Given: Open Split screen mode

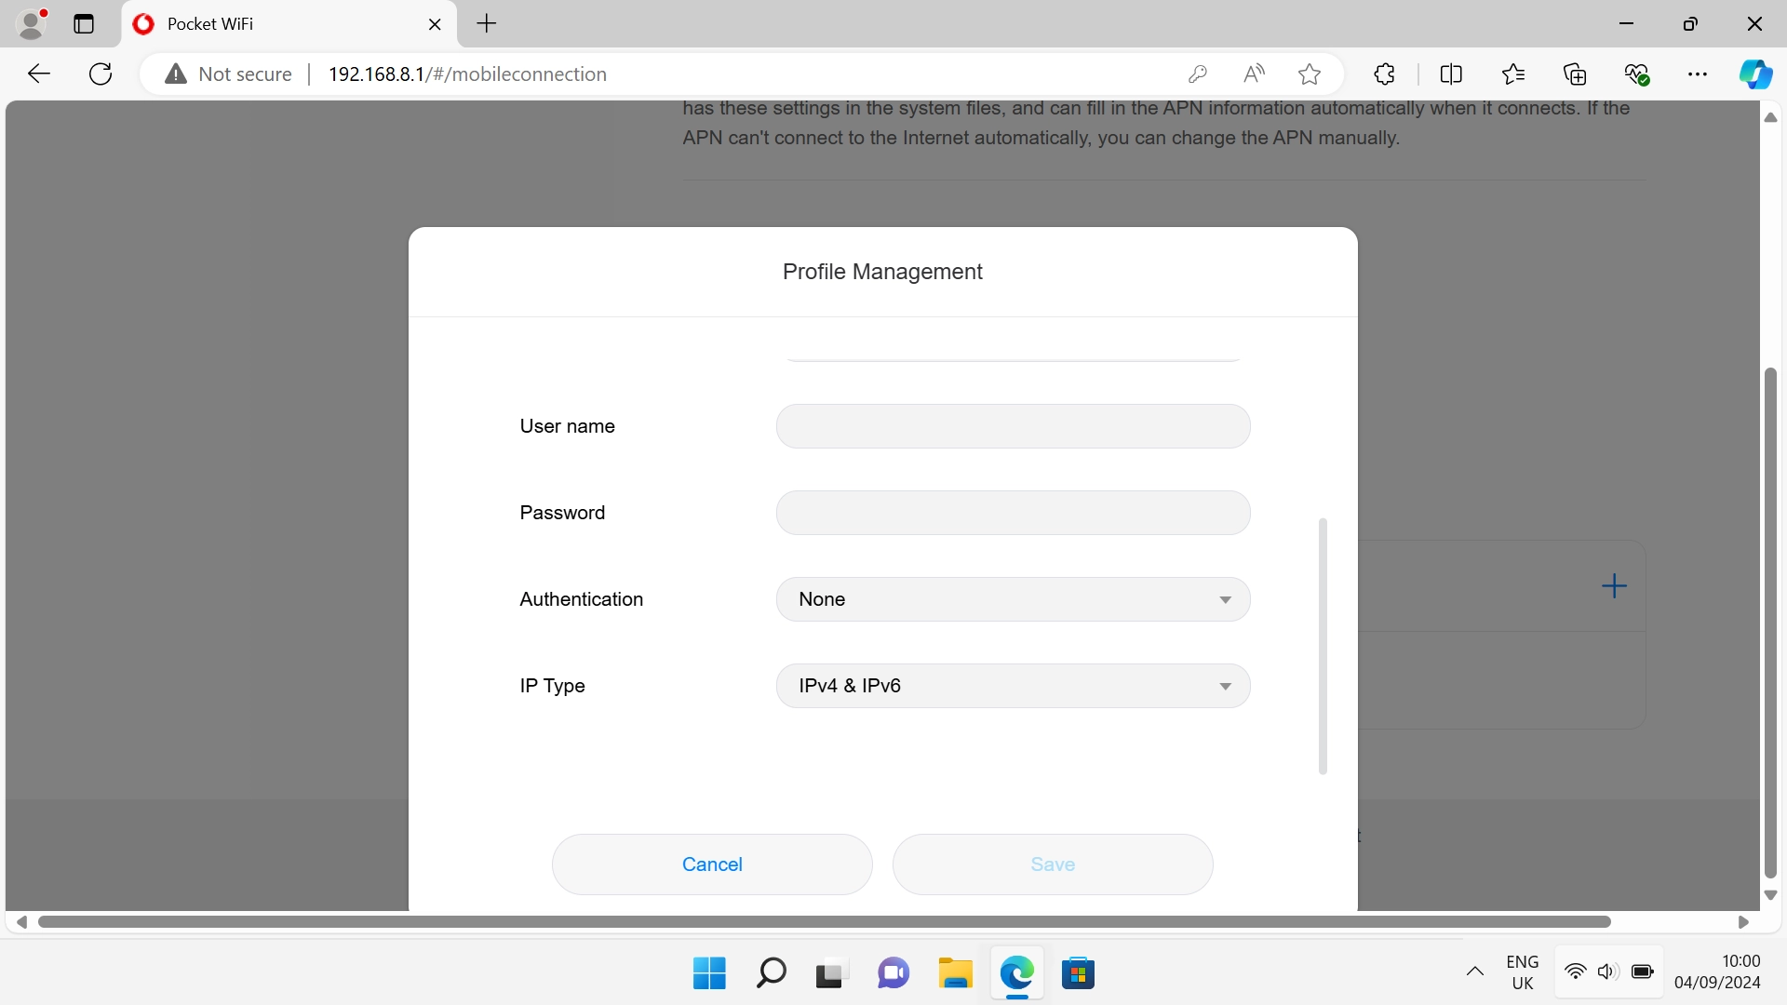Looking at the screenshot, I should (x=1452, y=74).
